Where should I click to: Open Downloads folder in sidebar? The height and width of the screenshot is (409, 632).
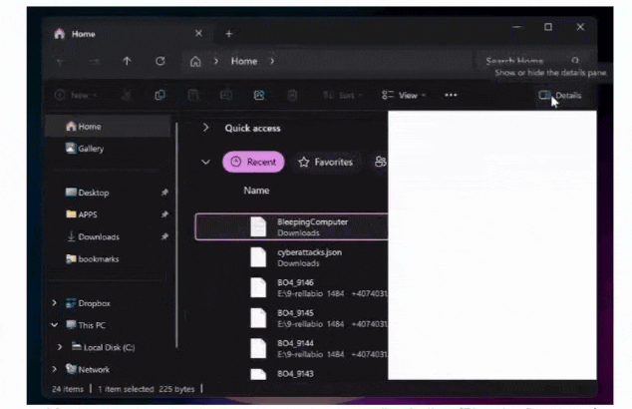[98, 236]
